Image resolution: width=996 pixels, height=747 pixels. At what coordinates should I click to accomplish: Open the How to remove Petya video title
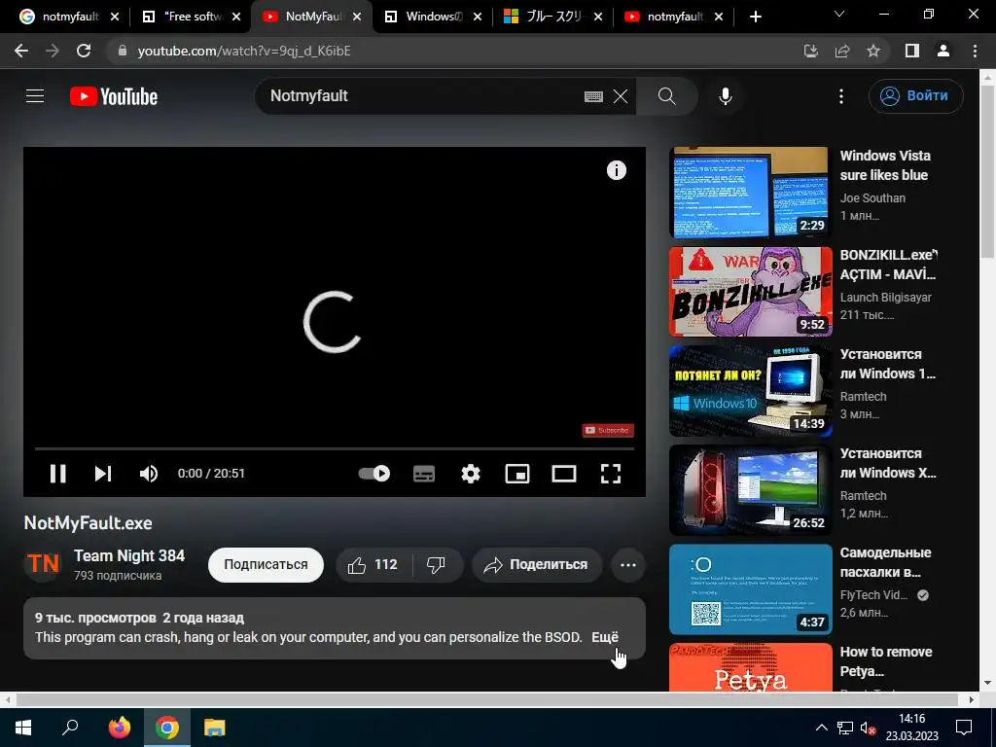[886, 661]
